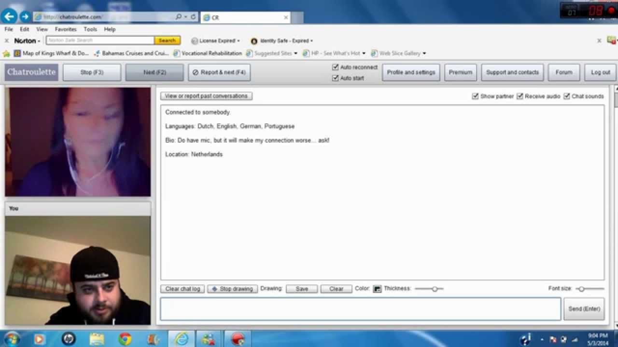Open the View menu
The image size is (618, 347).
point(42,29)
